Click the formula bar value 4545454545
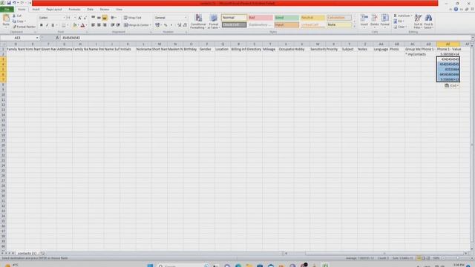Viewport: 475px width, 267px height. point(71,38)
